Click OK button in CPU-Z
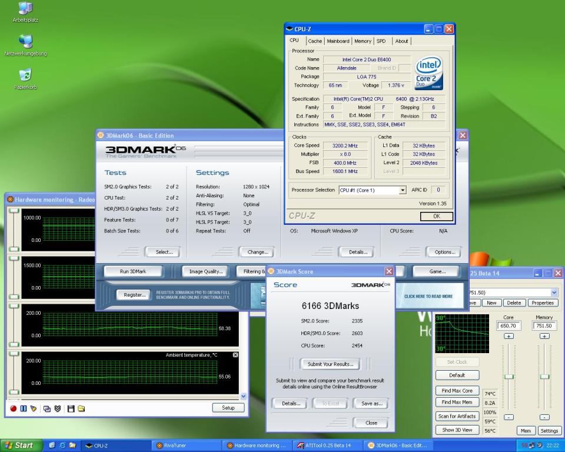The width and height of the screenshot is (565, 452). click(x=436, y=216)
